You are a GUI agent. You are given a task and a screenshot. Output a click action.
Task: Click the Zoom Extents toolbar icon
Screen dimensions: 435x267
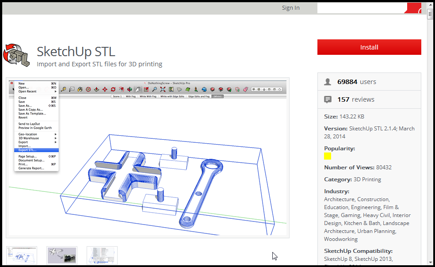coord(163,89)
